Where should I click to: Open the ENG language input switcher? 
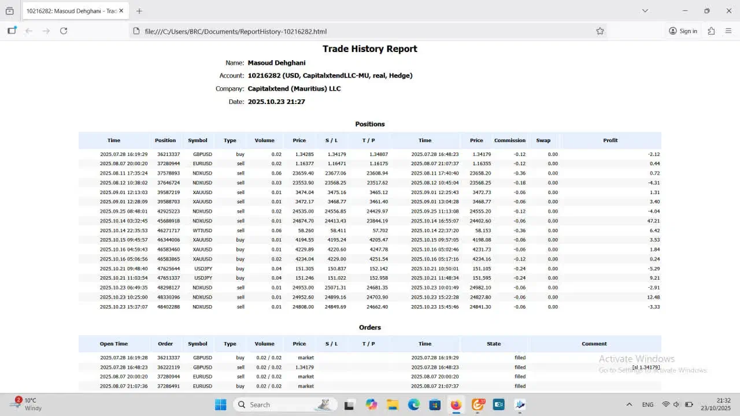[647, 404]
